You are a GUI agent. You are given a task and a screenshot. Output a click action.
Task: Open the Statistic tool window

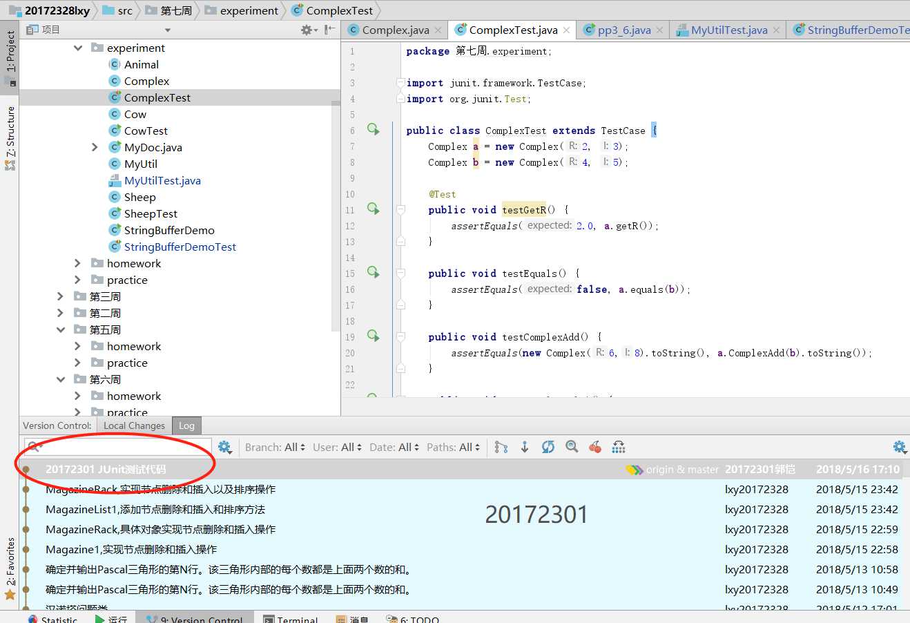(52, 619)
